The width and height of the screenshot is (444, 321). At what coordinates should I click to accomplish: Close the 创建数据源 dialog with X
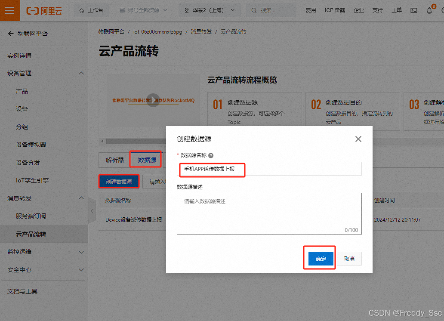(358, 139)
